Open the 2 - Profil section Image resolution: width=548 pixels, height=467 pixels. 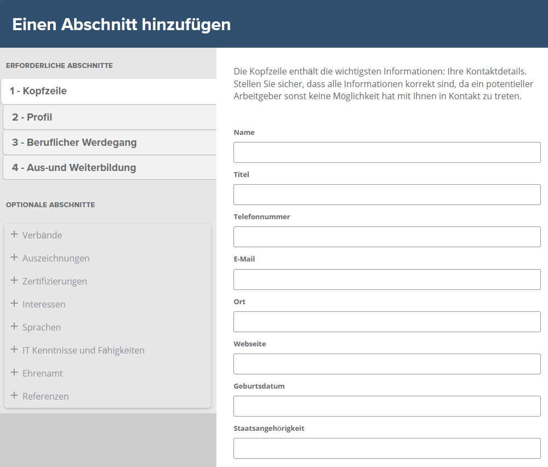110,117
